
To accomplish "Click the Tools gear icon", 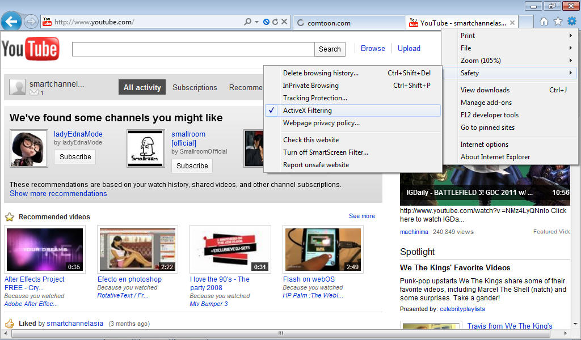I will (x=572, y=21).
